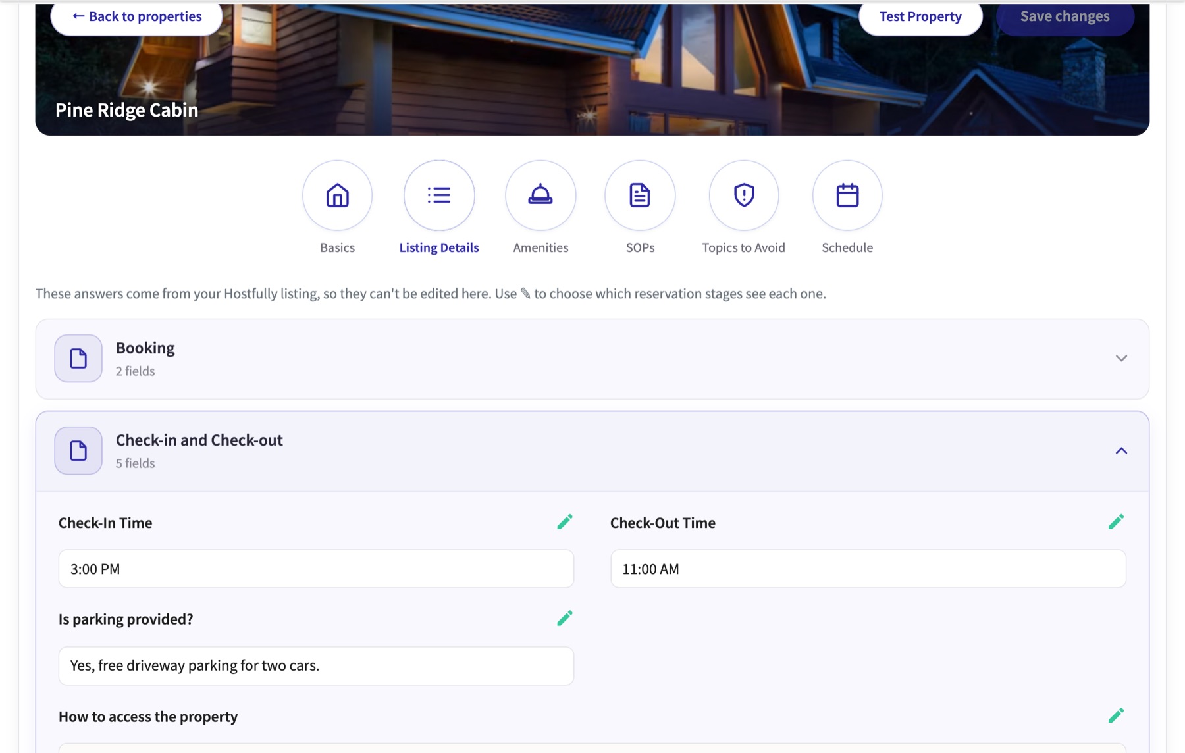
Task: Expand the Booking section chevron
Action: [1121, 358]
